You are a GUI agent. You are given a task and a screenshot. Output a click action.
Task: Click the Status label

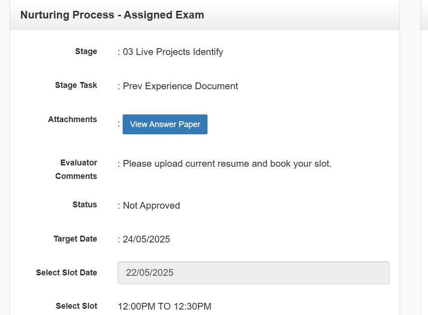(x=84, y=205)
